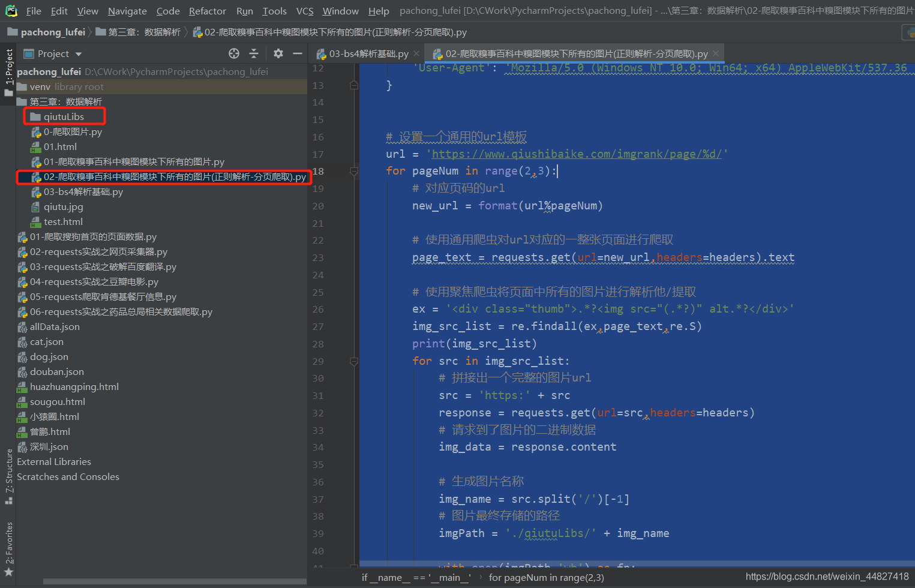This screenshot has width=915, height=588.
Task: Click if __name__ == '__main__' breadcrumb
Action: pos(416,577)
